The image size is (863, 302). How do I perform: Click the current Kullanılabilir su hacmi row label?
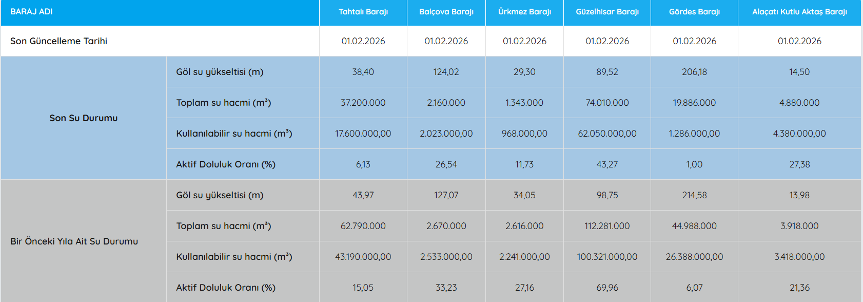pyautogui.click(x=234, y=134)
